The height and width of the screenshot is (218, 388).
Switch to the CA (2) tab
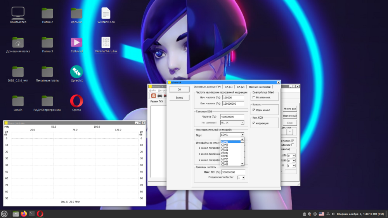point(241,87)
